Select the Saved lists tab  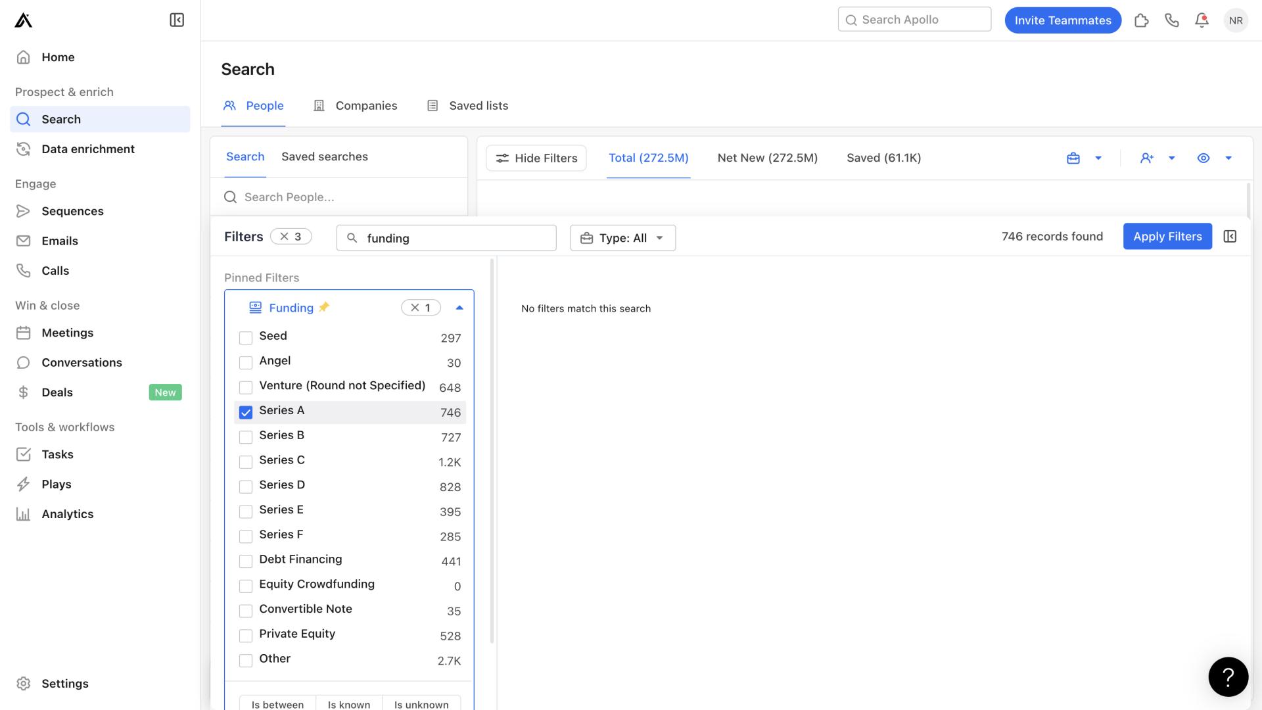(478, 106)
